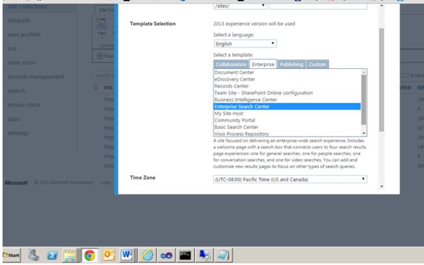Click the Legal link in the footer
The image size is (424, 265).
point(106,183)
